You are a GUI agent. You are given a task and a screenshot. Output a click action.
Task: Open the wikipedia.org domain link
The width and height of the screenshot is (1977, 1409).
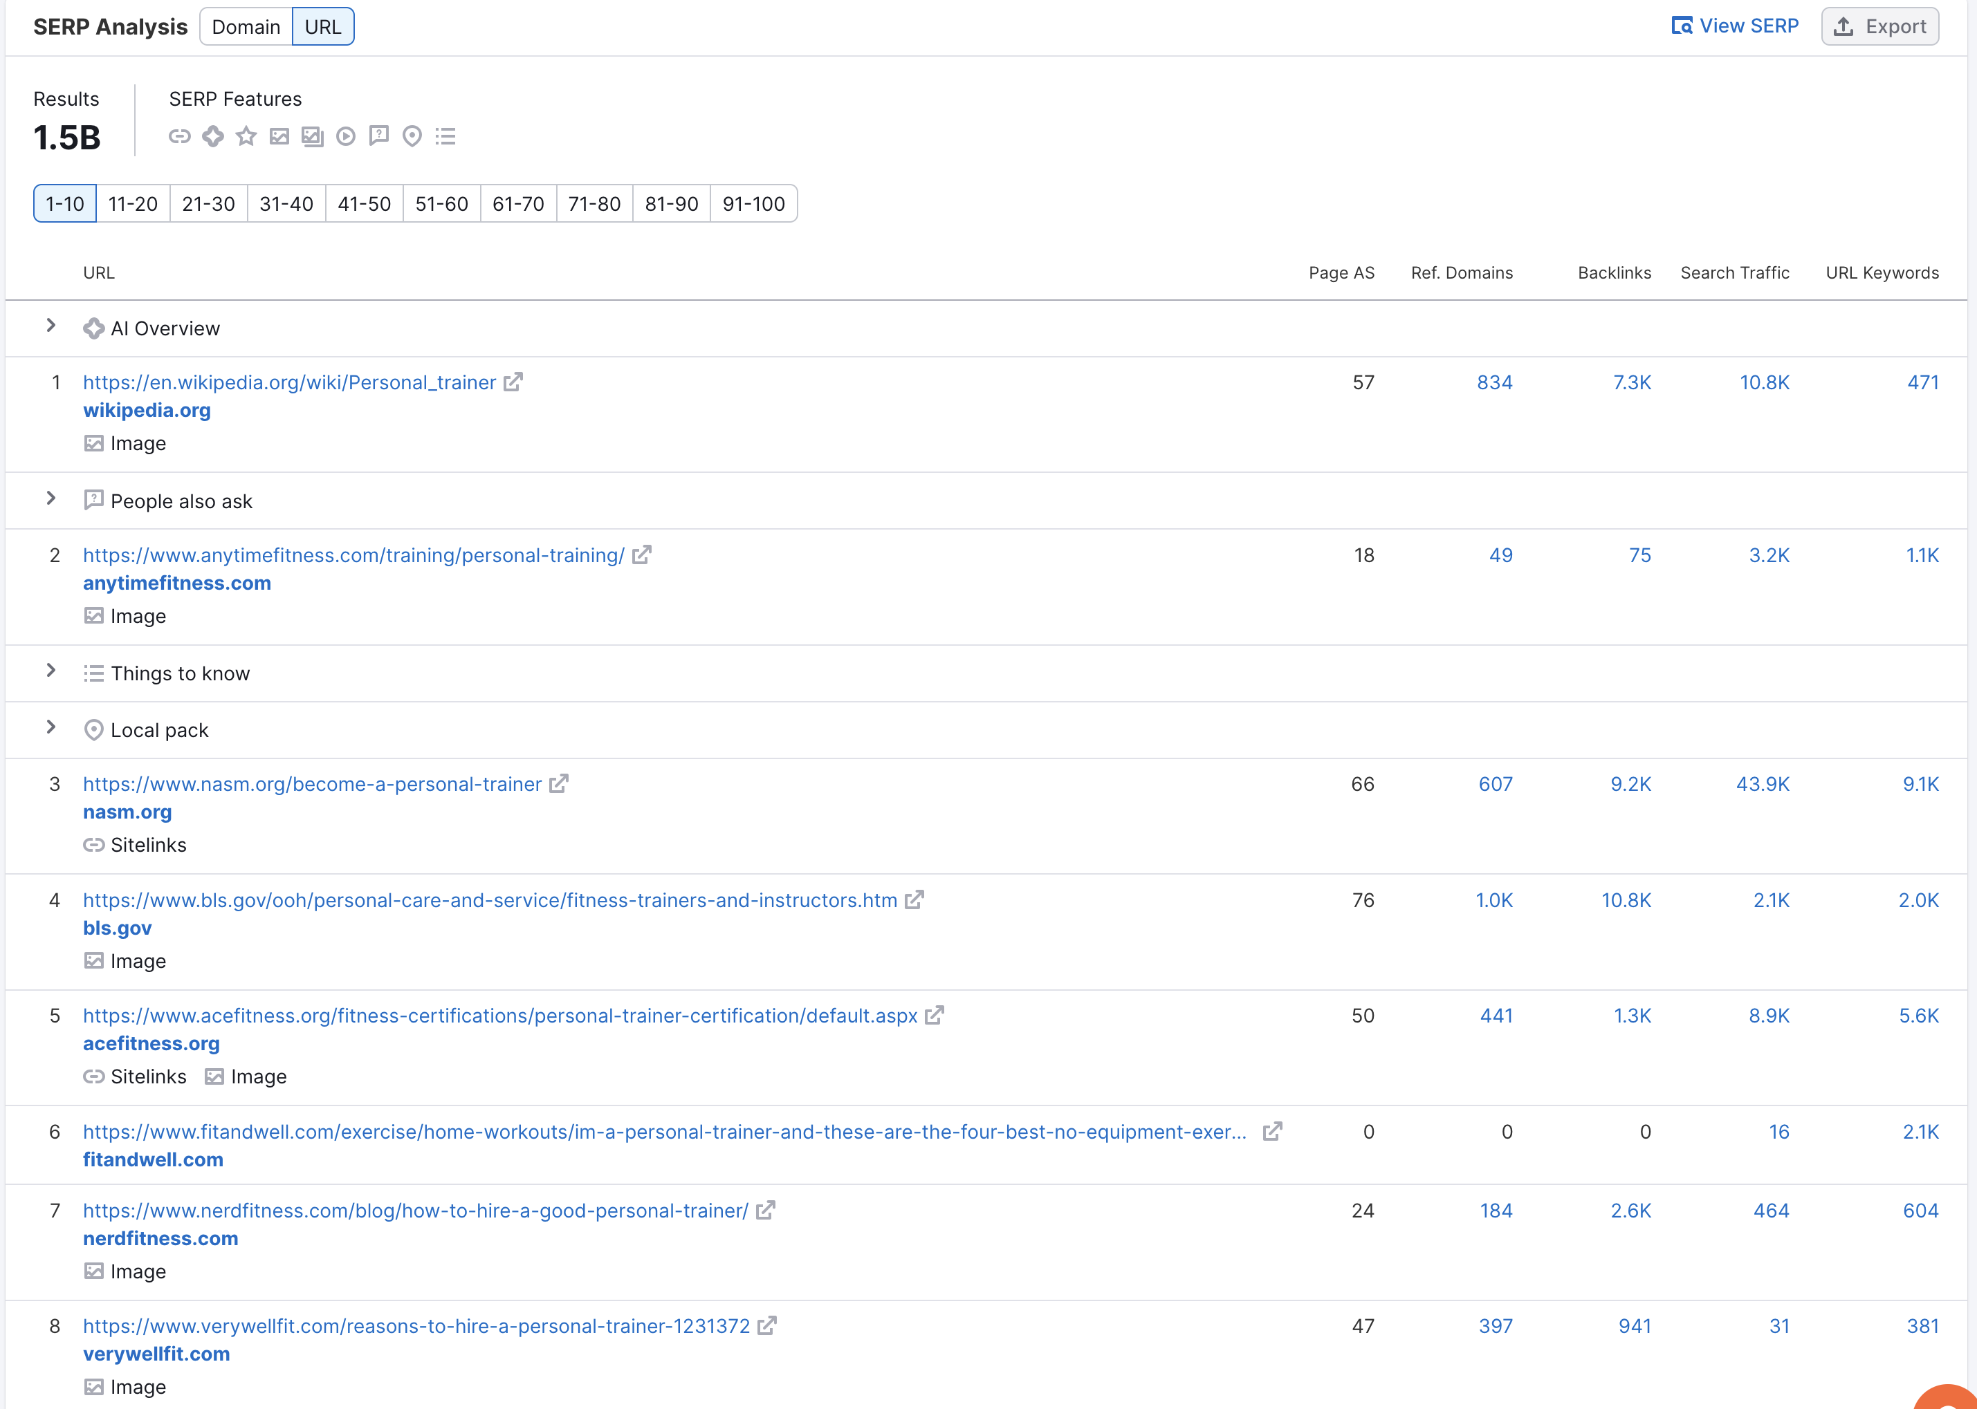coord(147,411)
